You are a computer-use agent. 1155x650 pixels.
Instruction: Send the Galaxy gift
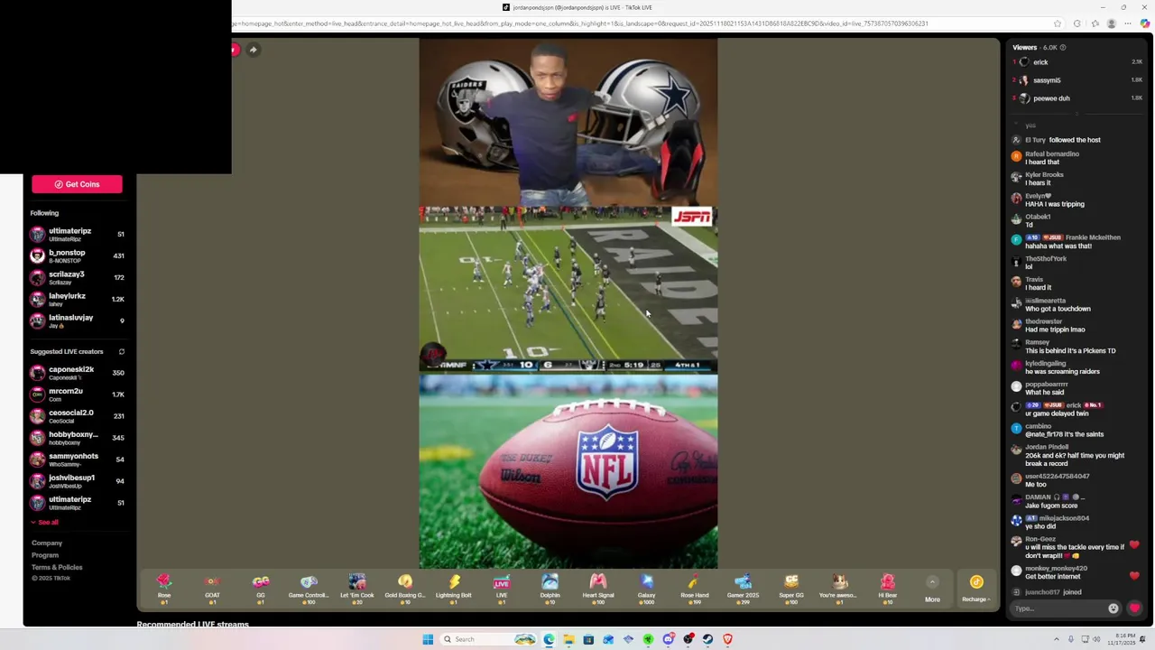646,587
